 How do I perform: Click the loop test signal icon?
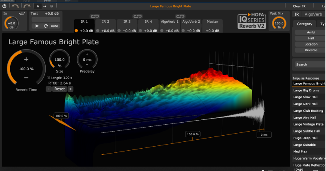coord(46,26)
